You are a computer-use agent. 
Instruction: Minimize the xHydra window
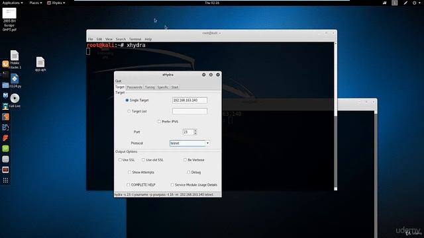pyautogui.click(x=203, y=75)
